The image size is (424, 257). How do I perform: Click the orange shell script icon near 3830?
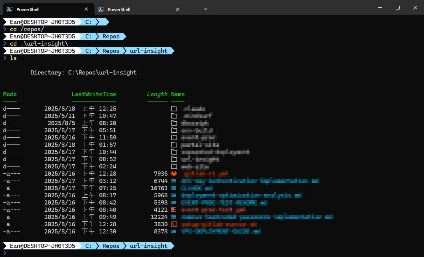point(174,224)
